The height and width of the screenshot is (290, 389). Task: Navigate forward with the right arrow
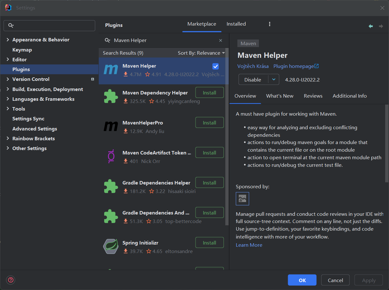pos(381,26)
